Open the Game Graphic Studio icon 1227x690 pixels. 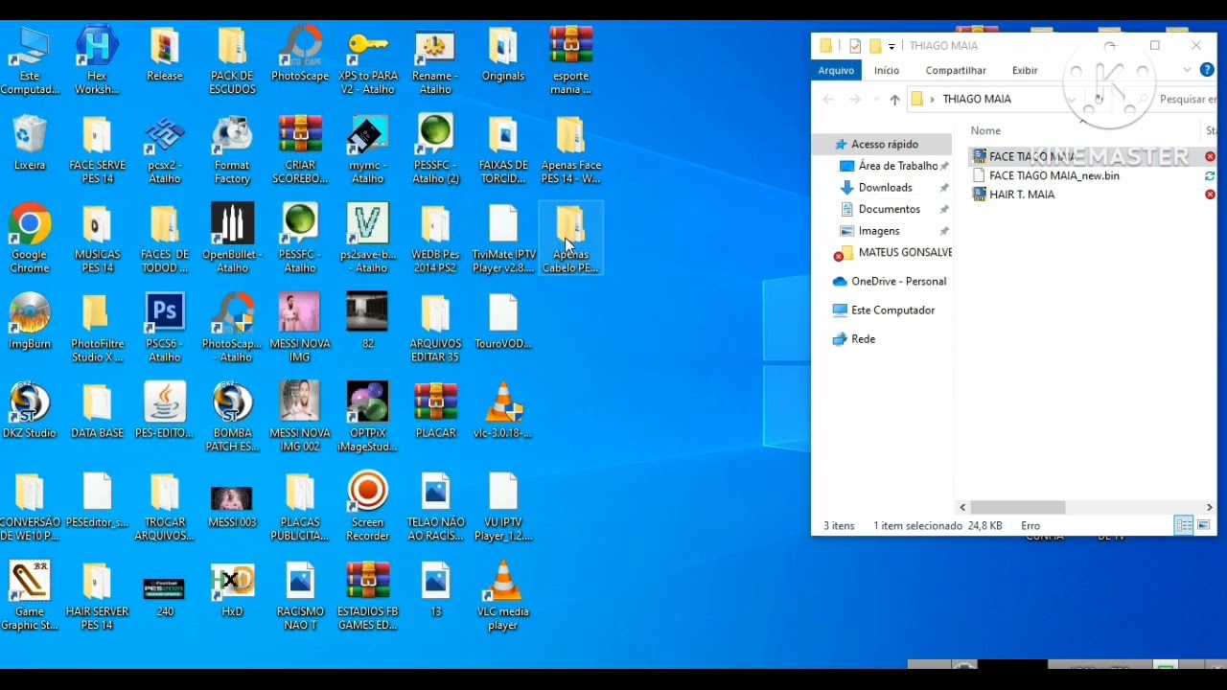(x=30, y=595)
